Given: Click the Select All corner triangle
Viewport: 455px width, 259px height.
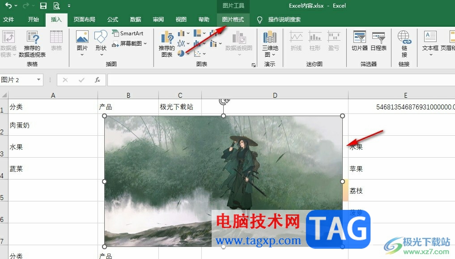Looking at the screenshot, I should point(4,95).
